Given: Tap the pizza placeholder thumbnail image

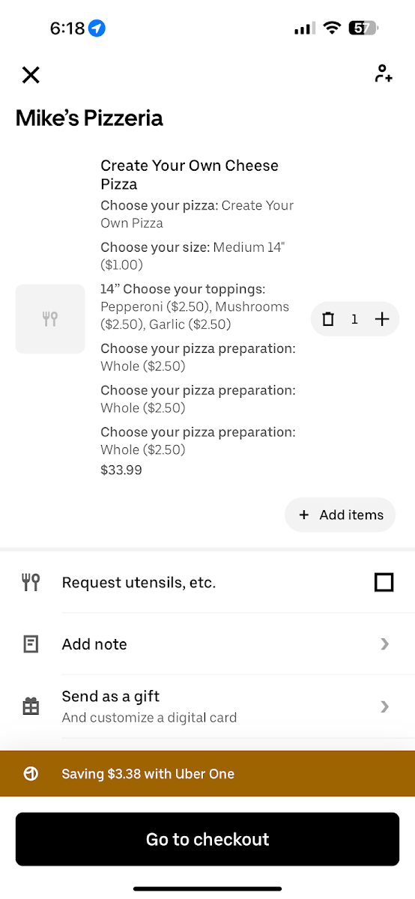Looking at the screenshot, I should tap(50, 319).
